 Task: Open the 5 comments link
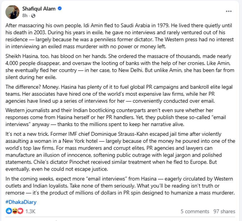point(195,211)
